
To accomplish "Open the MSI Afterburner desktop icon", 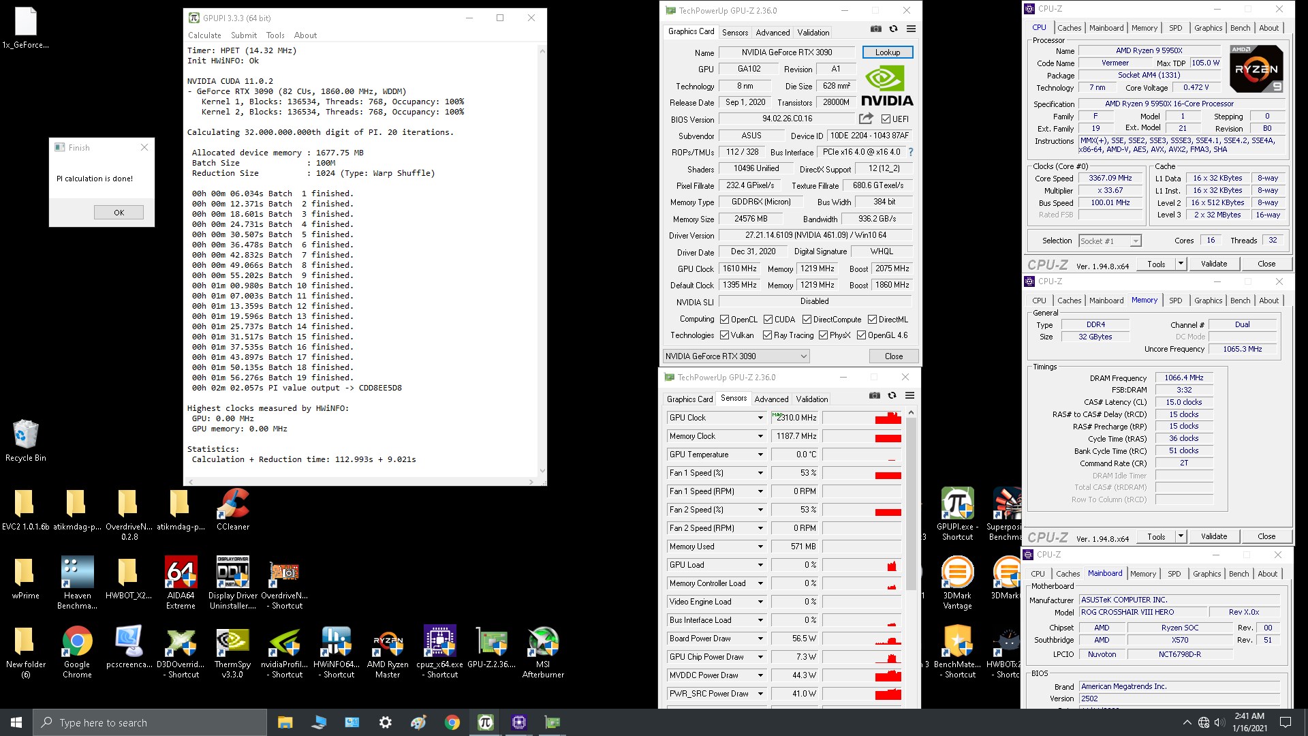I will click(x=543, y=651).
